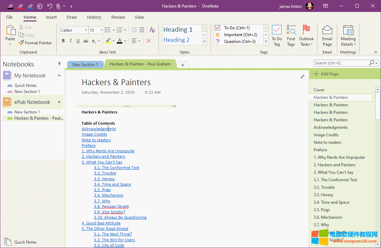The width and height of the screenshot is (381, 248).
Task: Open the Font Color swatch menu
Action: 120,41
